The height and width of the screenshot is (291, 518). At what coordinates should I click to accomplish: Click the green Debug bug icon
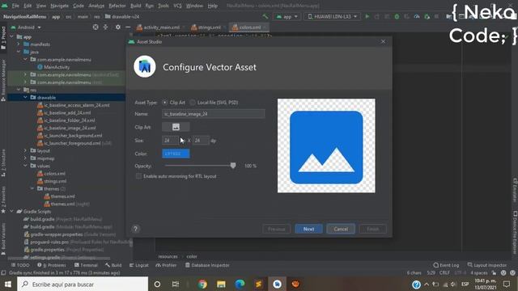click(x=397, y=16)
